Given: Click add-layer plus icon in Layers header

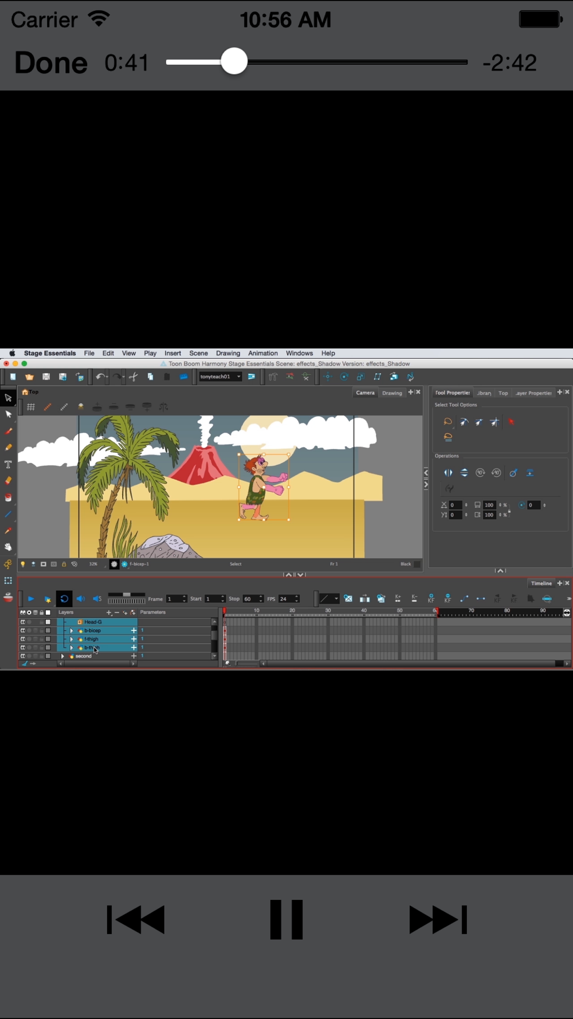Looking at the screenshot, I should [x=109, y=613].
